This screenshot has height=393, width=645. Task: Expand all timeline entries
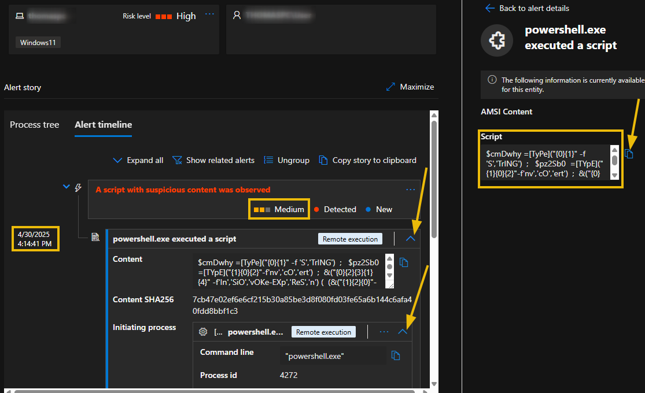tap(138, 160)
